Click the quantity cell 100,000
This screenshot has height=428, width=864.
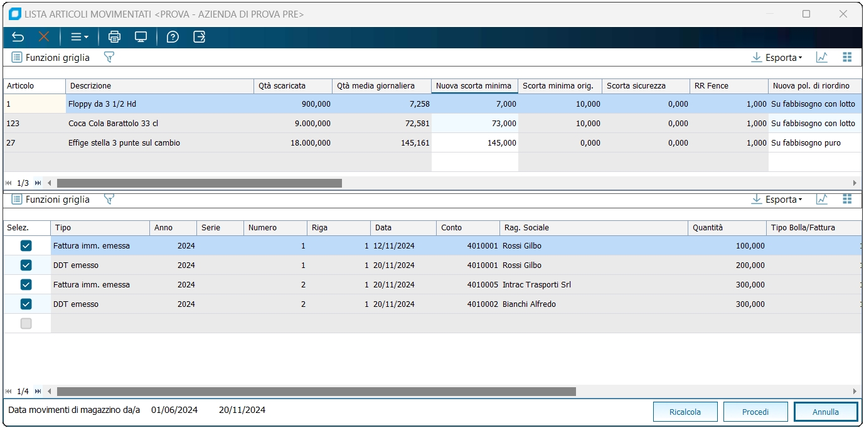727,246
